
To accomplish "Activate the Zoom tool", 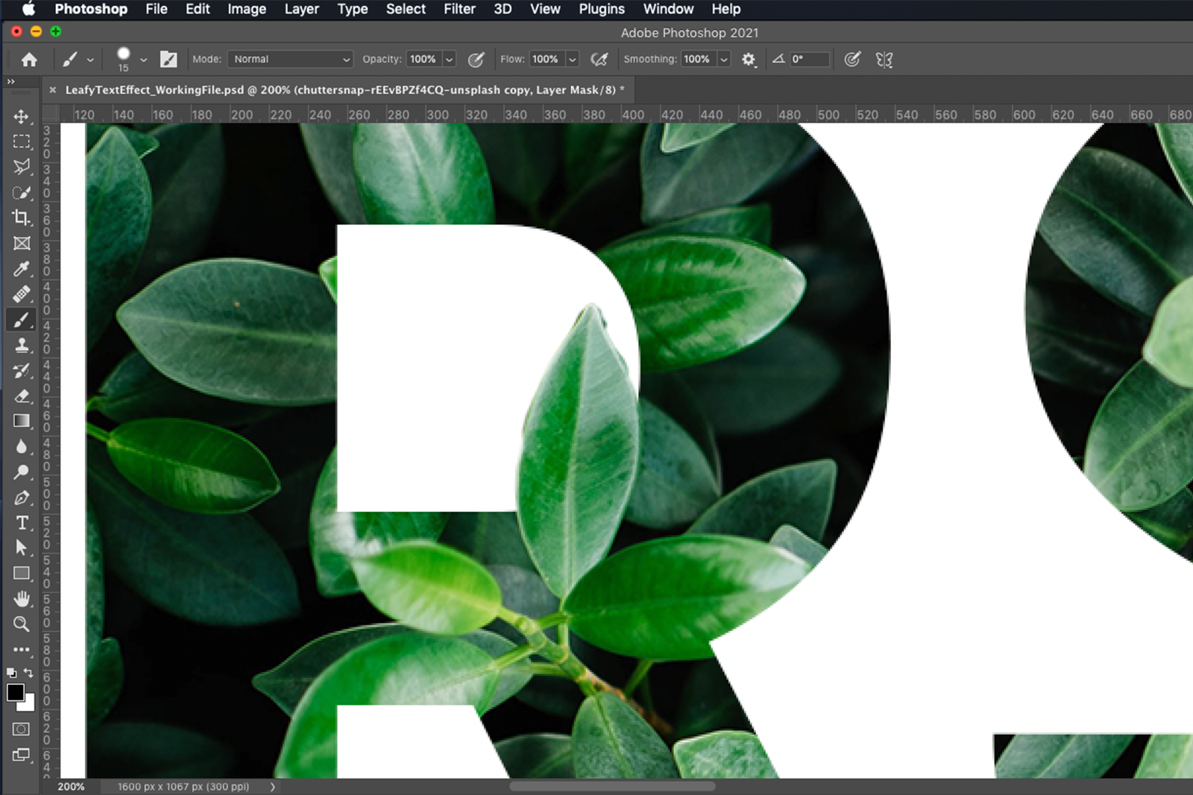I will click(22, 624).
